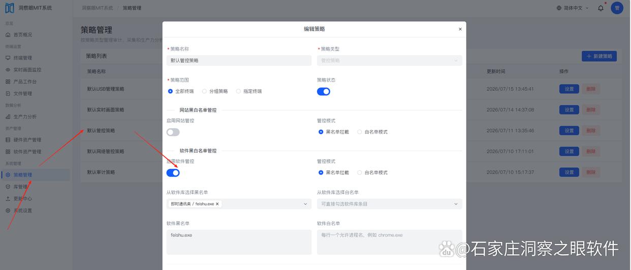Click the 库管理 shield icon
This screenshot has width=631, height=270.
8,187
